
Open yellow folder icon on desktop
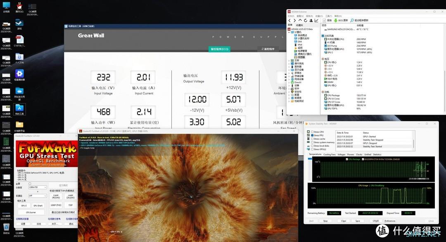(x=19, y=125)
